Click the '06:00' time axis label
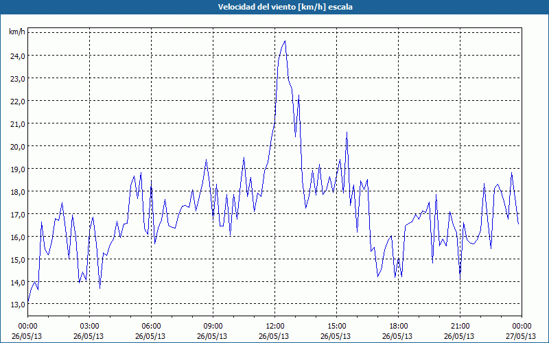Screen dimensions: 549x343 (x=151, y=327)
